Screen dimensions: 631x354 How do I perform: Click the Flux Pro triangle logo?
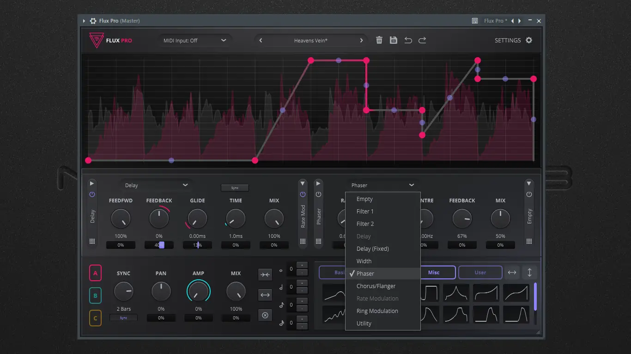click(97, 40)
